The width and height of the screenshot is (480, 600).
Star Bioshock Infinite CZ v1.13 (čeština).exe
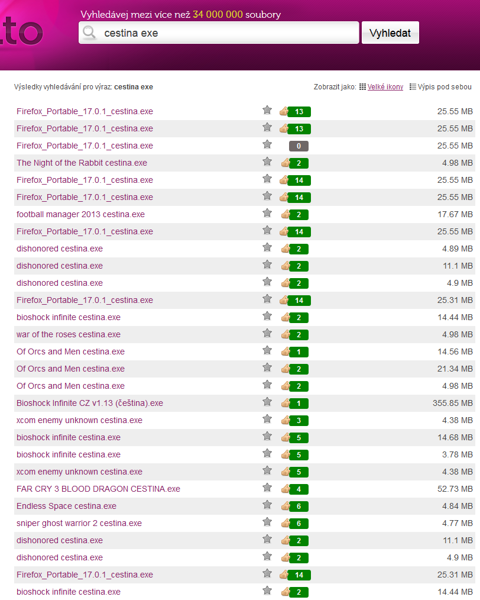(x=267, y=402)
